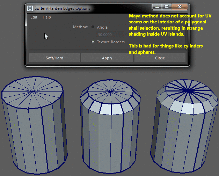Select the beveled cylinder with thick cap edges

184,126
